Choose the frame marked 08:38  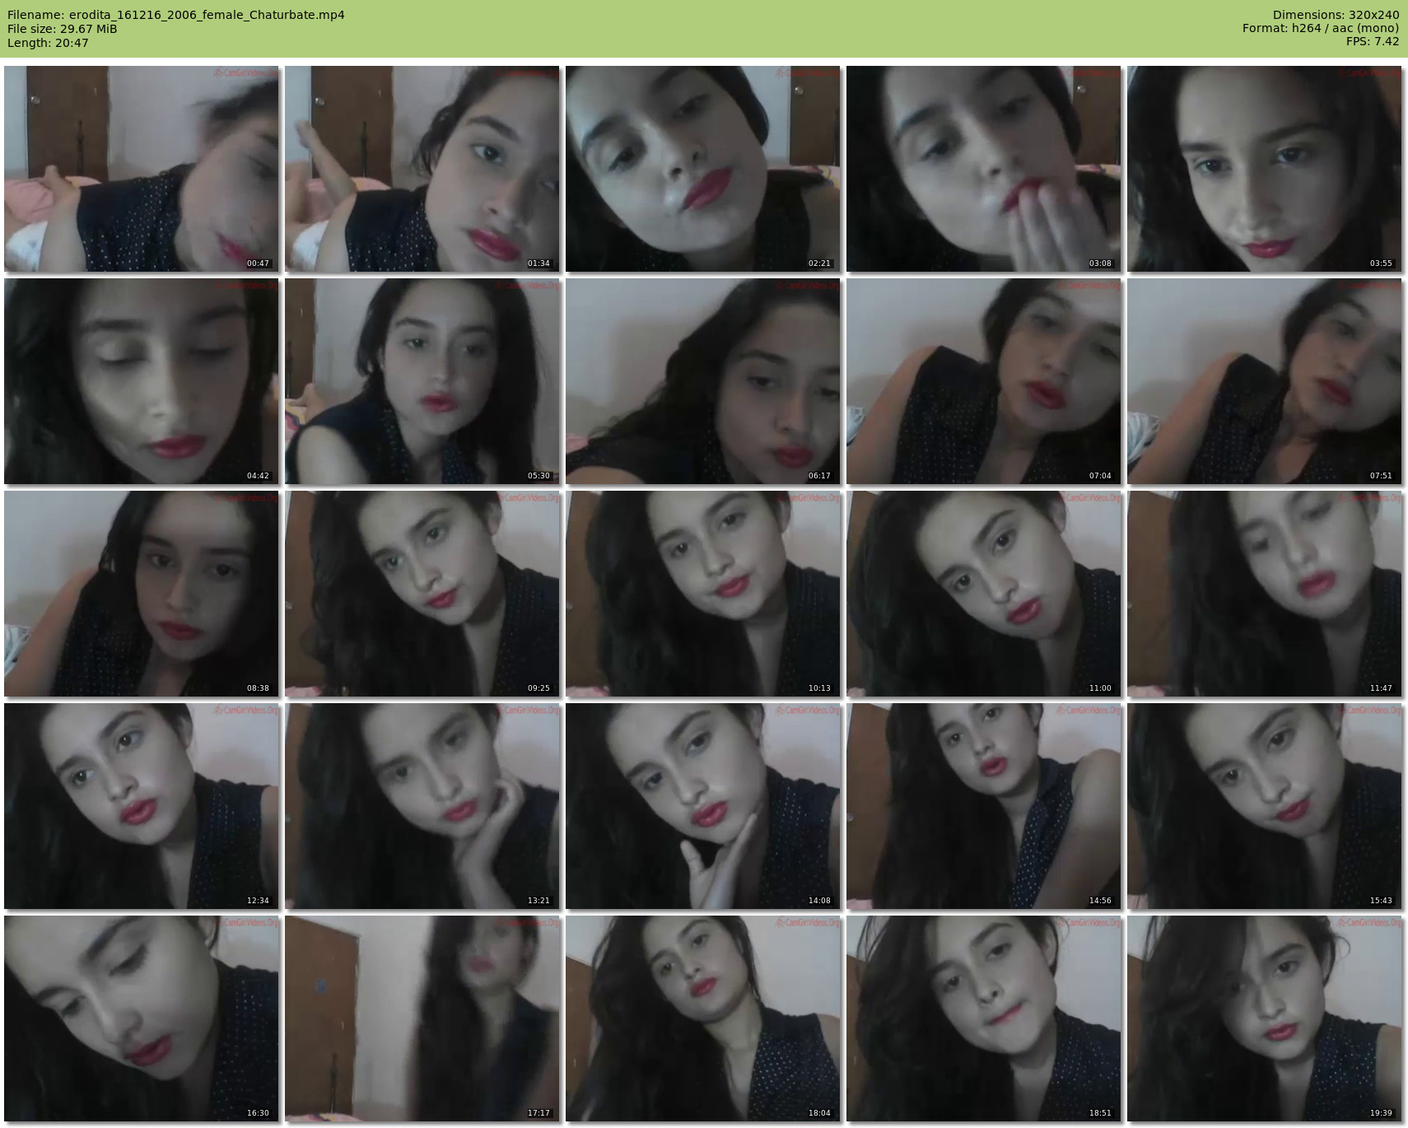(141, 594)
